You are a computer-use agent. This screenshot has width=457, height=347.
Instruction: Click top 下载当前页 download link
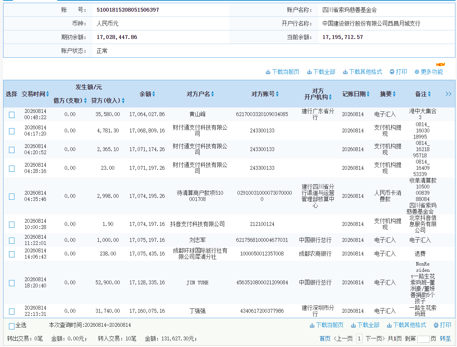282,72
